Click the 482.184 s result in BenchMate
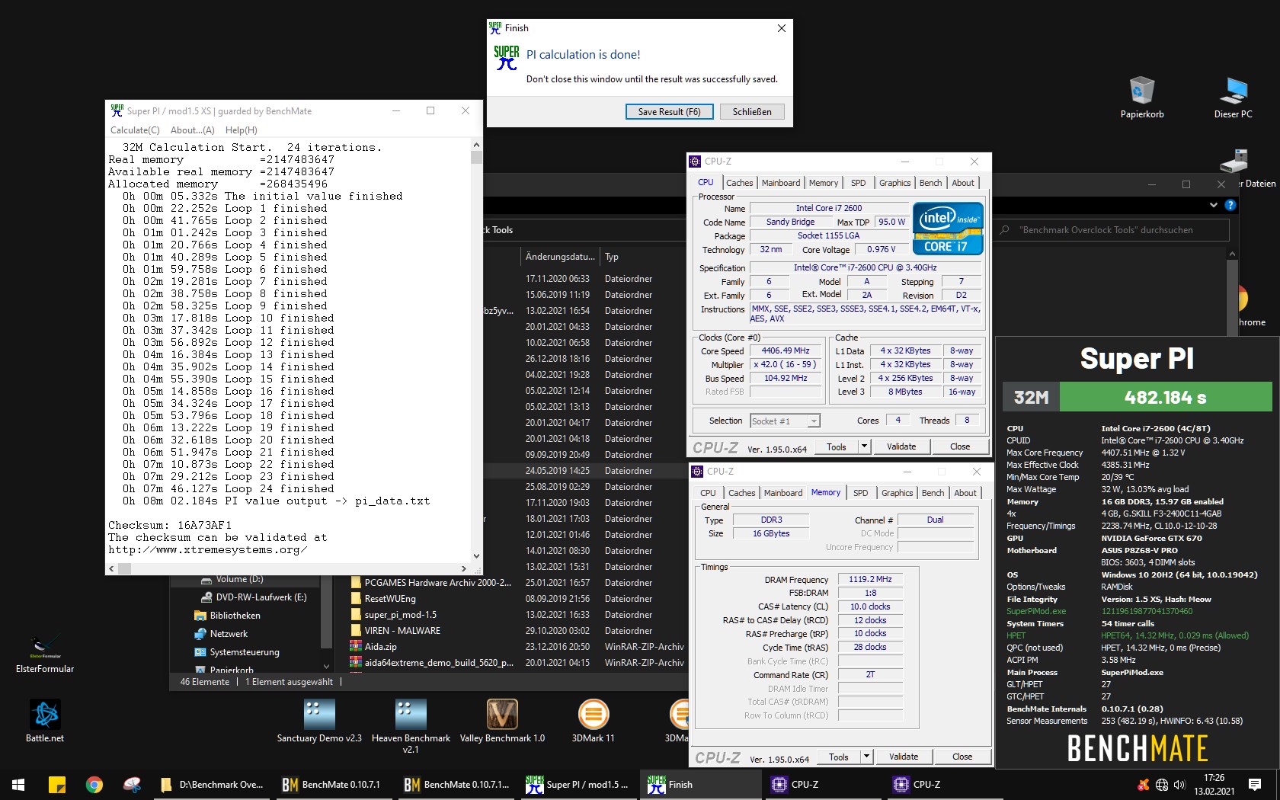This screenshot has height=800, width=1280. [1165, 397]
